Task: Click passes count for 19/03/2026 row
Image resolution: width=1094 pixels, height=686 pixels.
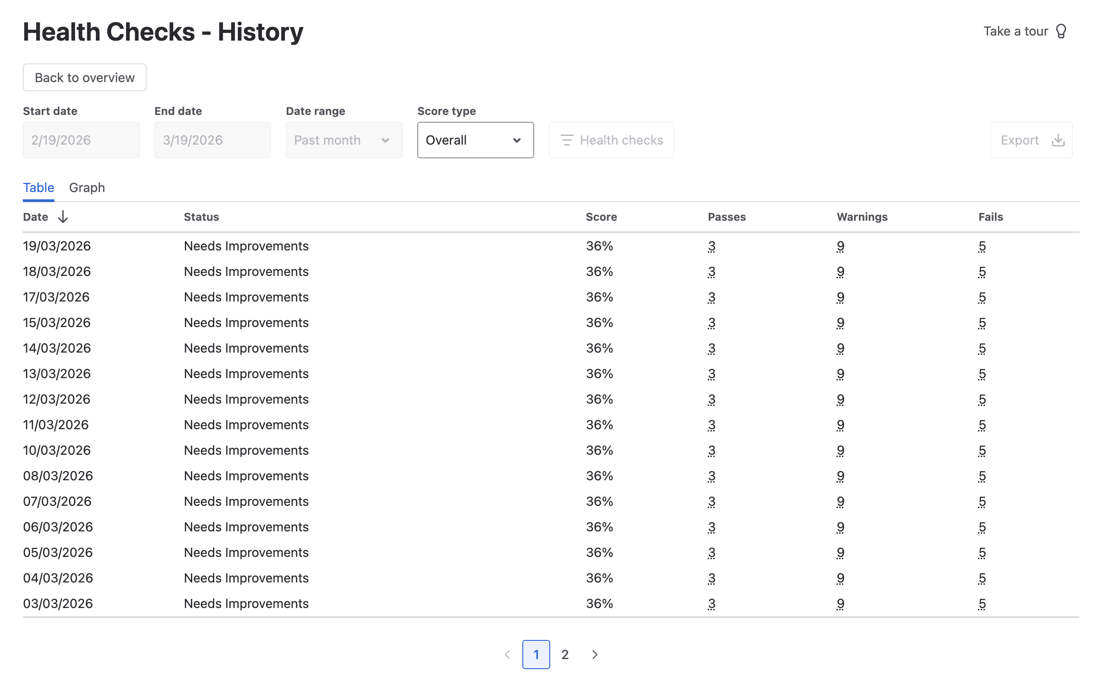Action: tap(711, 246)
